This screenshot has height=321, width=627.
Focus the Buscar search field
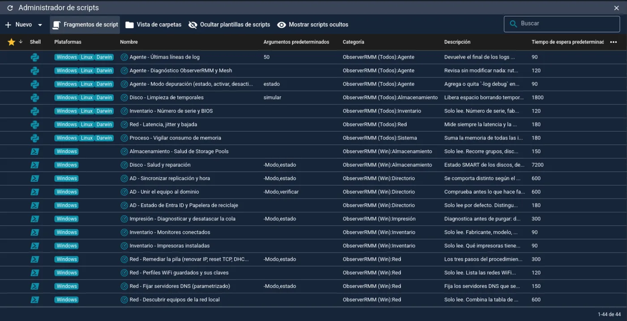coord(562,24)
